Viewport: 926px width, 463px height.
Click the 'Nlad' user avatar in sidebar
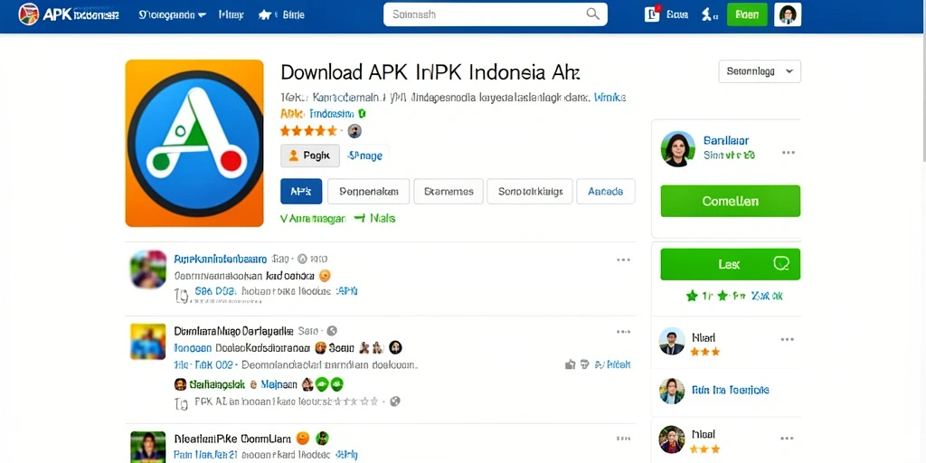point(672,341)
